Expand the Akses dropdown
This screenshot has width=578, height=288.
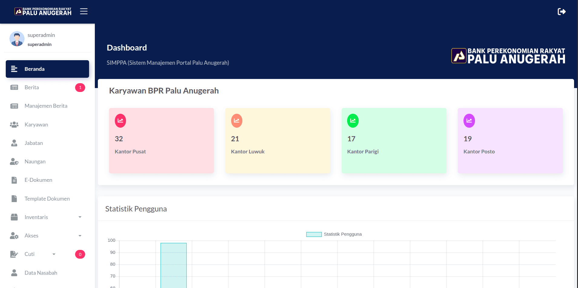click(80, 236)
